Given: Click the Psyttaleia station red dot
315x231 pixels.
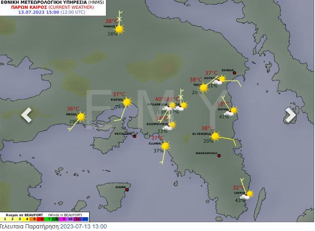Looking at the screenshot, I should (x=135, y=136).
